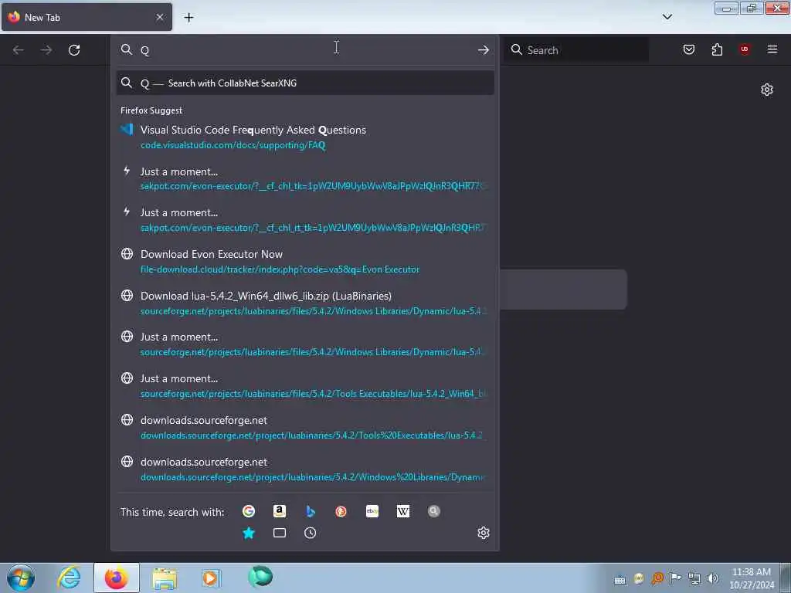Image resolution: width=791 pixels, height=593 pixels.
Task: Open the sakpot.com '__cf_chl_tk' suggestion
Action: click(x=305, y=178)
